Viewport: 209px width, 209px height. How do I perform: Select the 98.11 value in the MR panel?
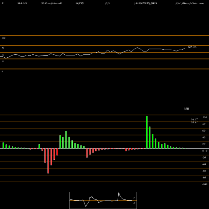coord(194,122)
